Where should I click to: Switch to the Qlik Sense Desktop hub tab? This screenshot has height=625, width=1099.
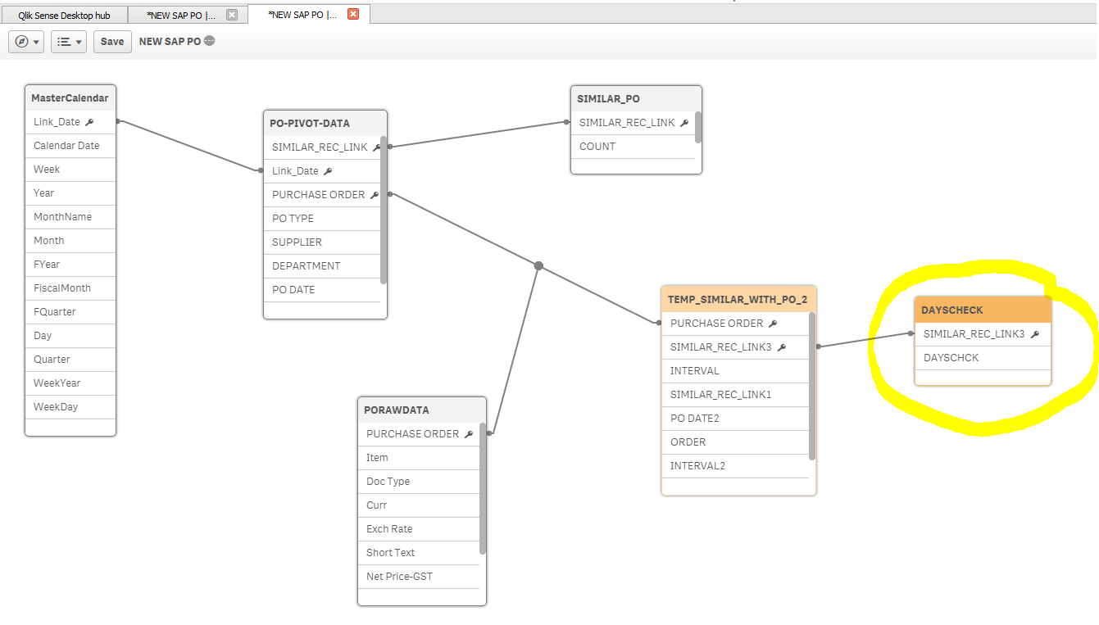coord(64,16)
